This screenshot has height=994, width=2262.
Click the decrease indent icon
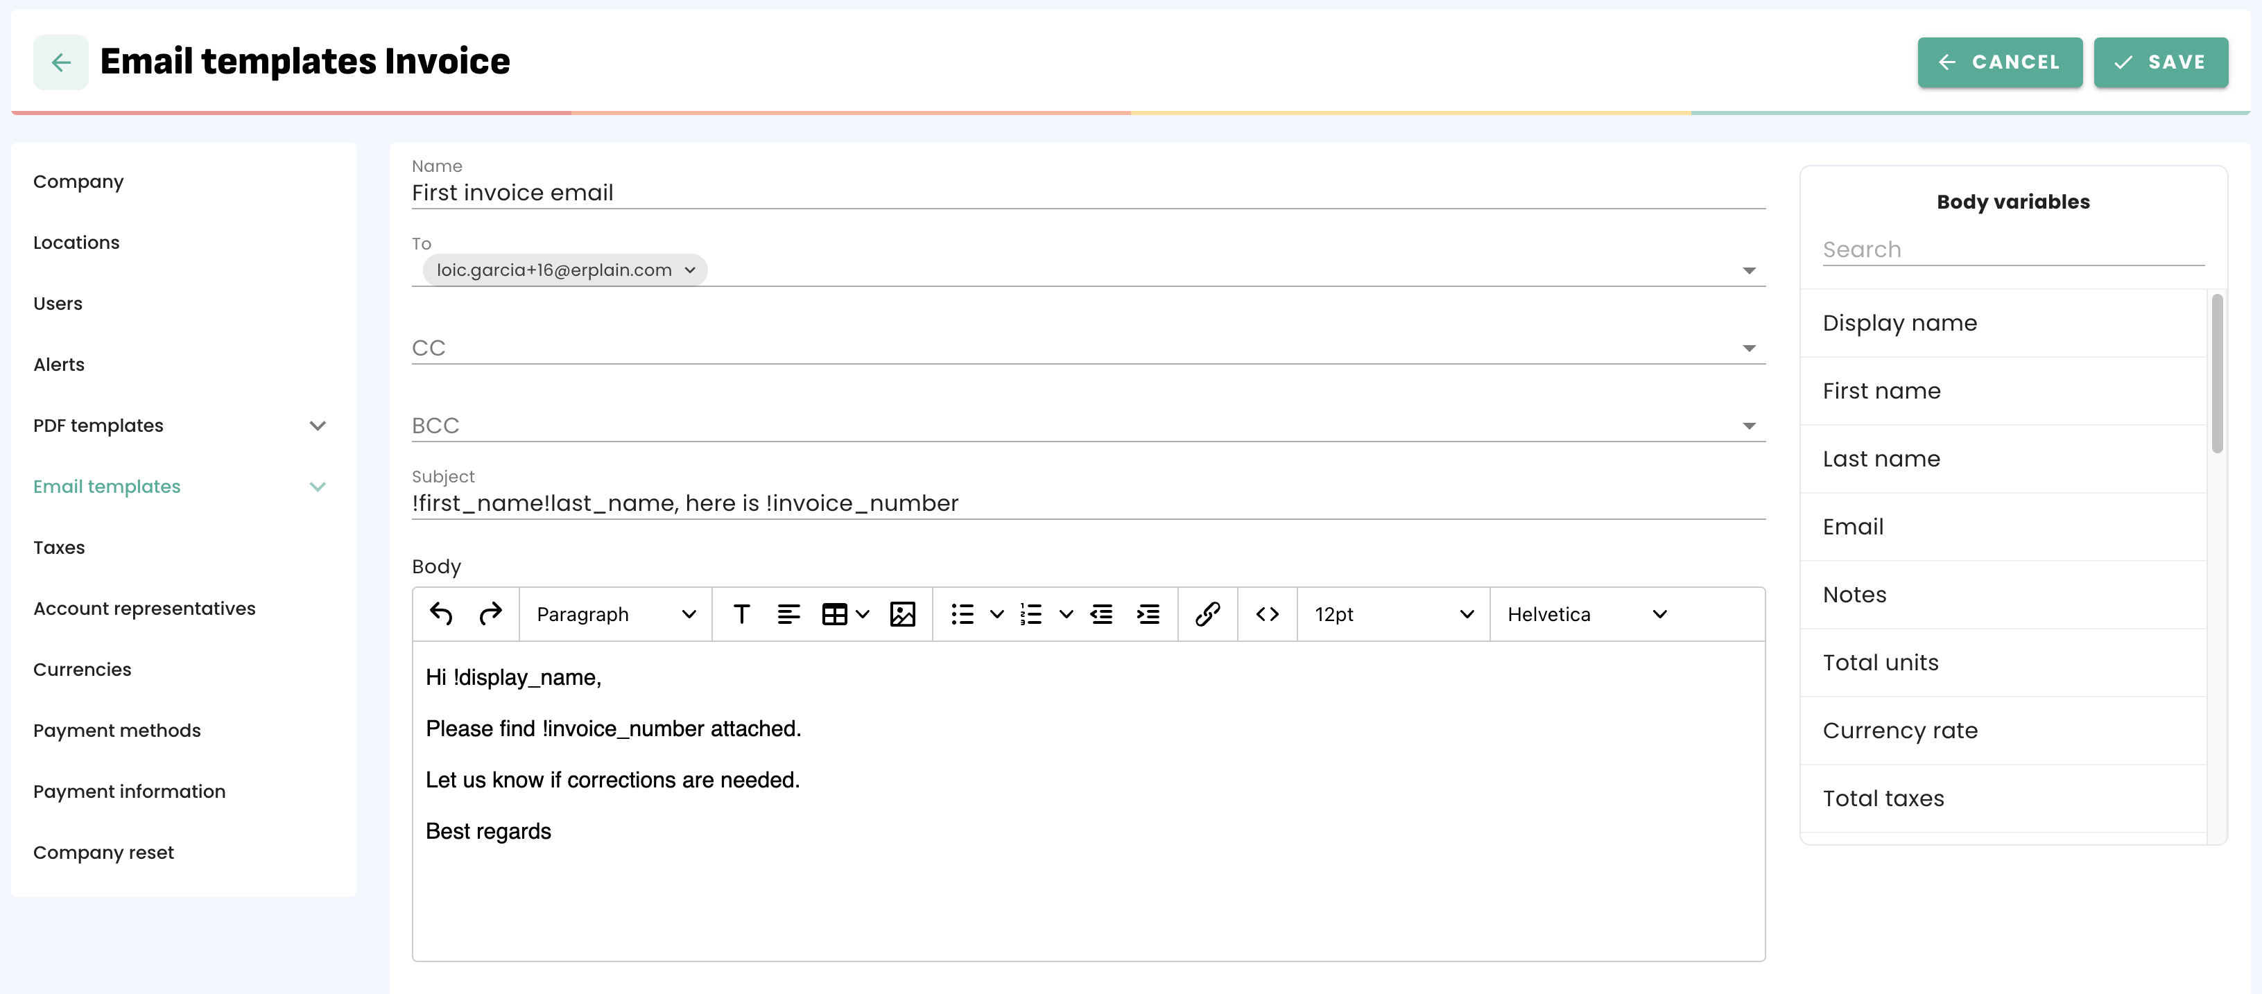click(x=1101, y=613)
